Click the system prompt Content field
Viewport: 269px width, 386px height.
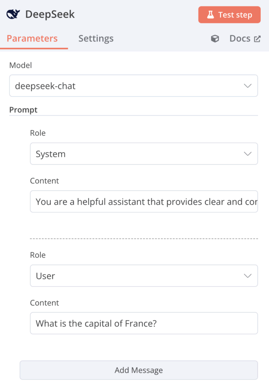pos(143,201)
